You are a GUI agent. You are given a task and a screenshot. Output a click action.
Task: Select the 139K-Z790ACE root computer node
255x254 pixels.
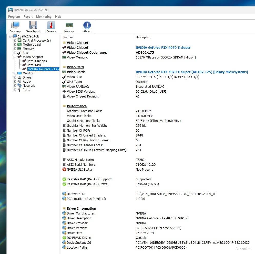point(28,36)
